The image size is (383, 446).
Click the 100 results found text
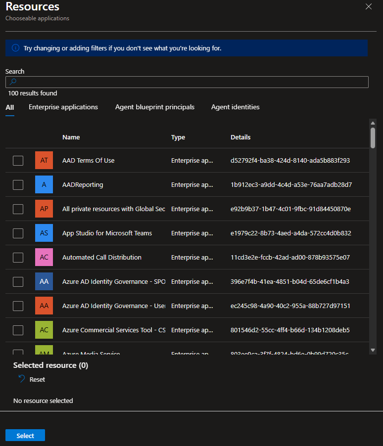pos(33,93)
